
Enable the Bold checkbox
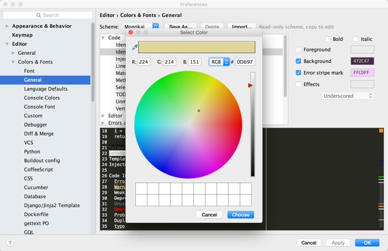click(x=327, y=39)
